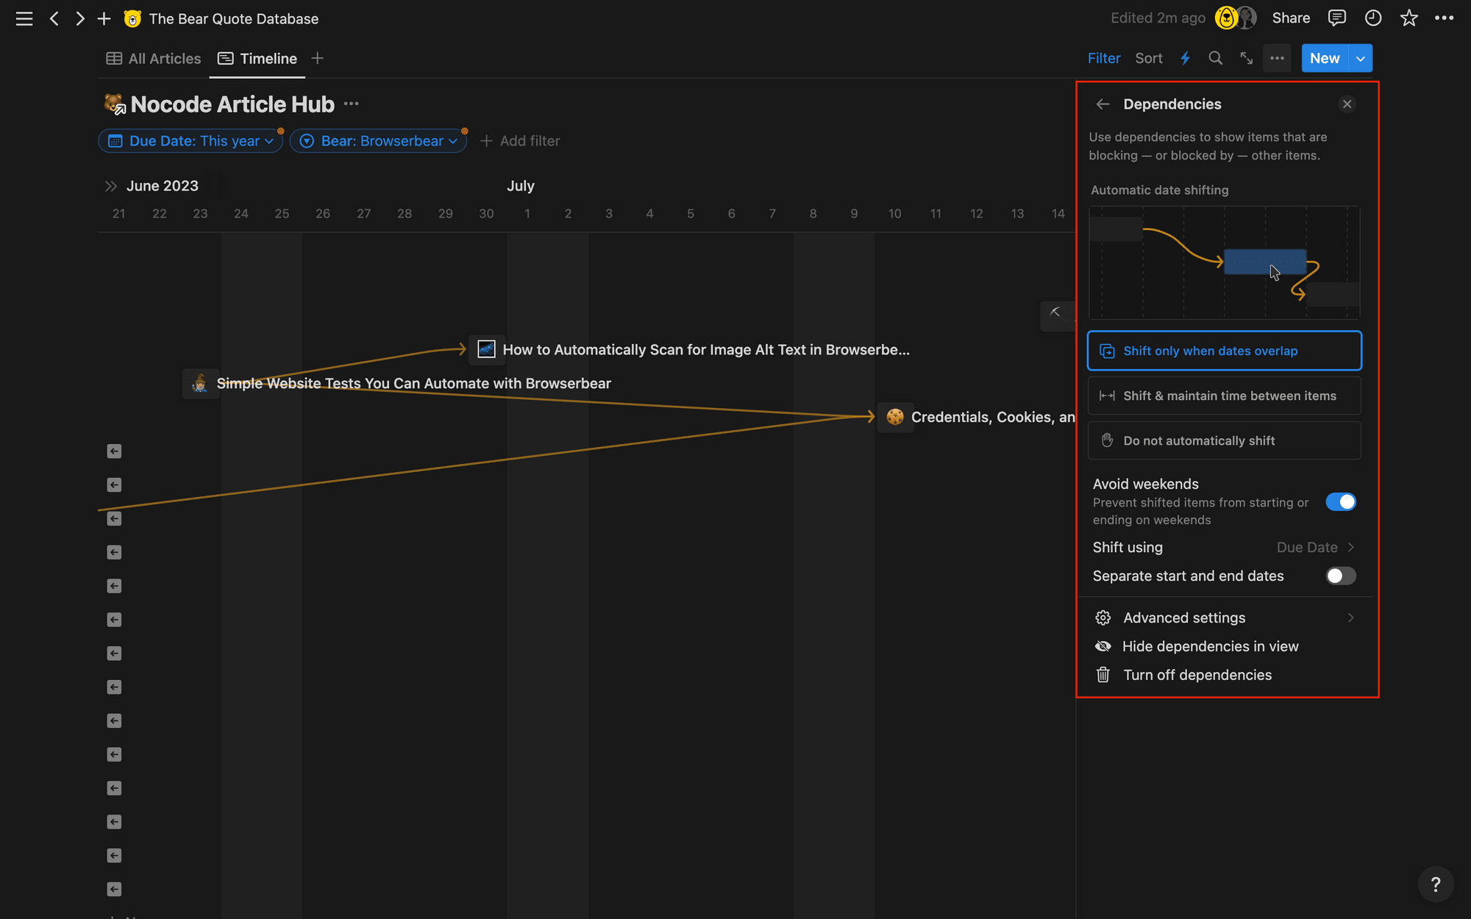Favorite the page using the star icon
This screenshot has height=919, width=1471.
pos(1408,18)
